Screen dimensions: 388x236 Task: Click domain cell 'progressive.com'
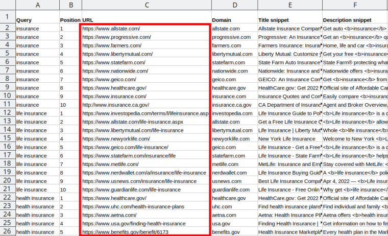(x=234, y=37)
